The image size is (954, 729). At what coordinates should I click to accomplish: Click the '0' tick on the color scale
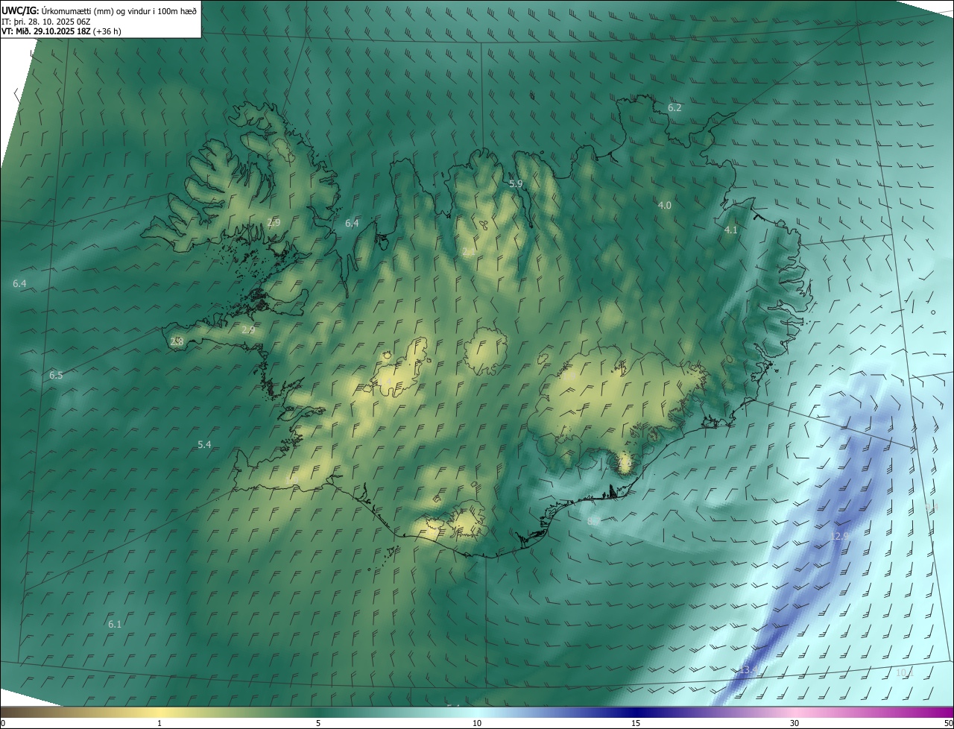3,723
